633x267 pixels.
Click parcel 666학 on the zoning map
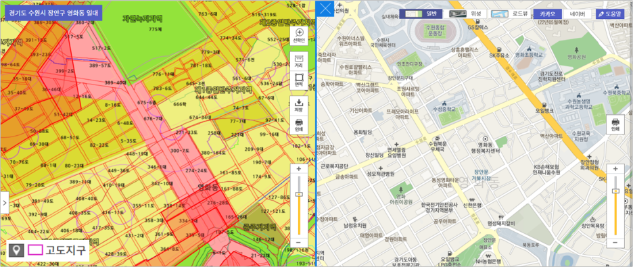point(180,105)
